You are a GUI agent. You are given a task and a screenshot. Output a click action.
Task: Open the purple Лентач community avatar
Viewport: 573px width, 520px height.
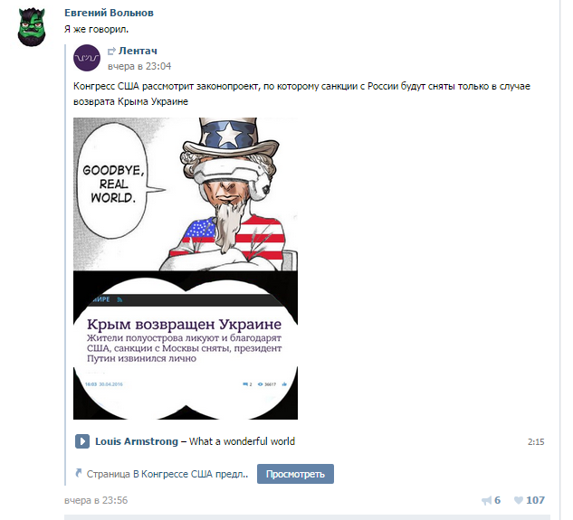point(87,58)
